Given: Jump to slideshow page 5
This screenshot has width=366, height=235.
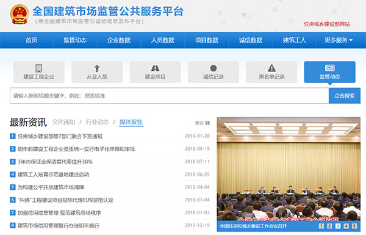Looking at the screenshot, I should click(x=354, y=226).
